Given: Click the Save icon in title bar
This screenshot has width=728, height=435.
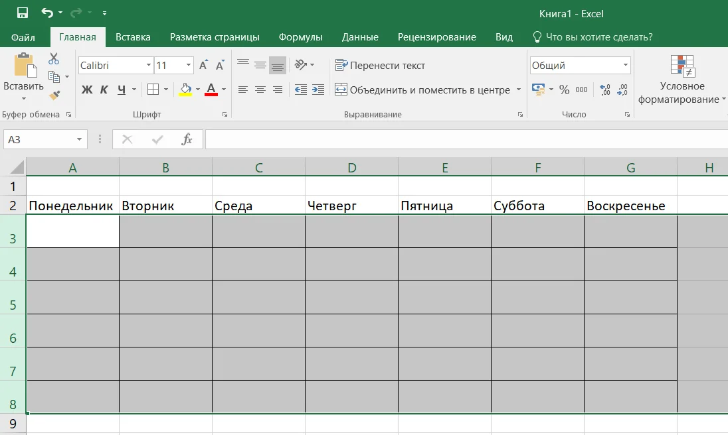Looking at the screenshot, I should (x=23, y=13).
